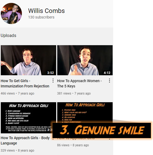Click title How To Approach Women - The 5 Keys
This screenshot has width=153, height=155.
pyautogui.click(x=79, y=83)
